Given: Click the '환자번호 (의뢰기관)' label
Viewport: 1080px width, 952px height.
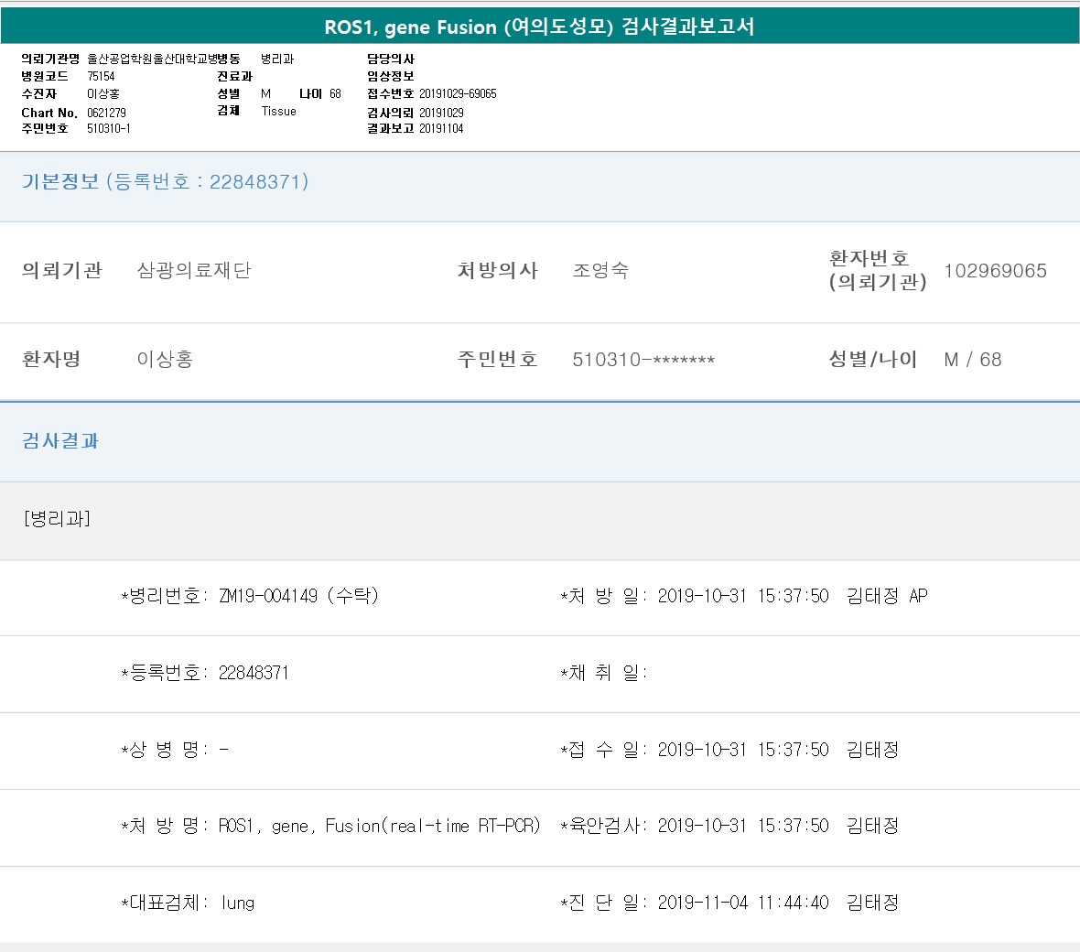Looking at the screenshot, I should click(878, 270).
